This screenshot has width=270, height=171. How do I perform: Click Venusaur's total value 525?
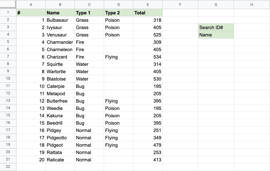[148, 35]
